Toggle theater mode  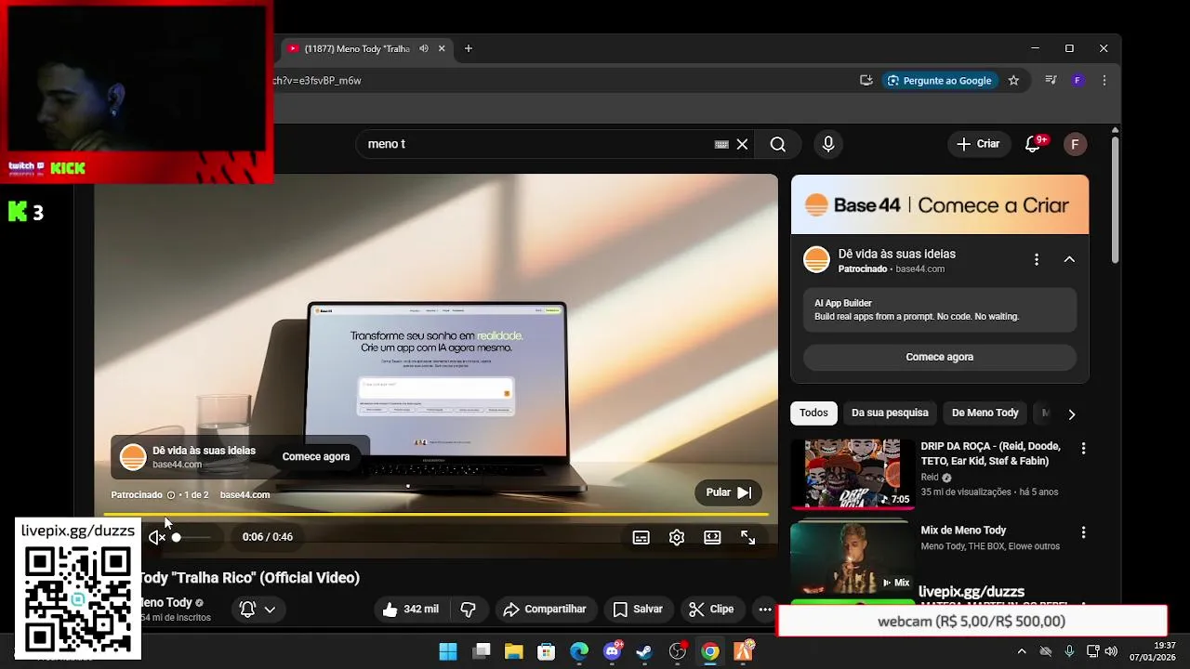pyautogui.click(x=712, y=537)
